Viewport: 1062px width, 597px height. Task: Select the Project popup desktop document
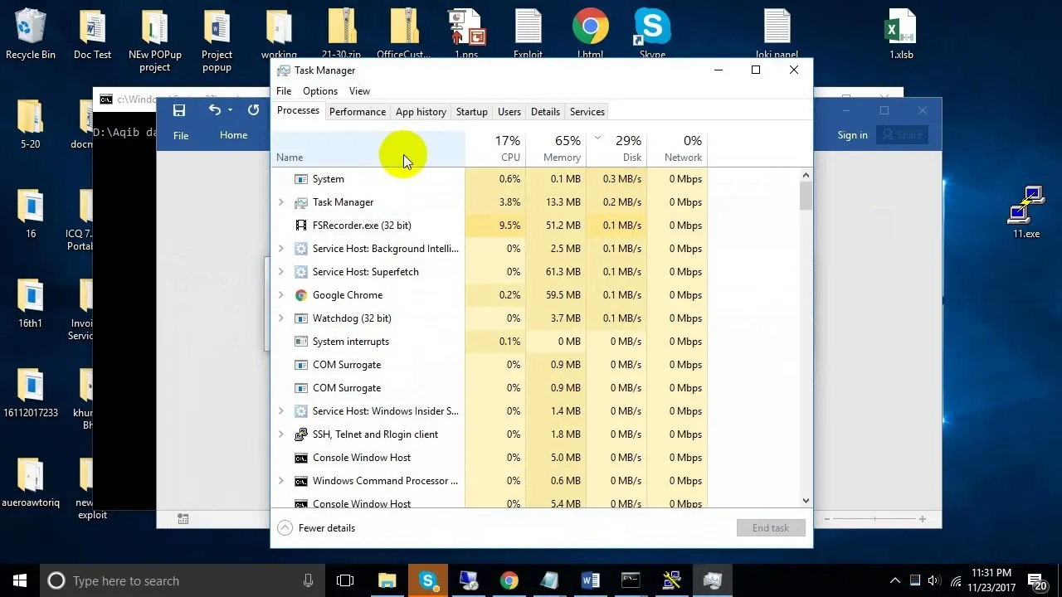217,41
